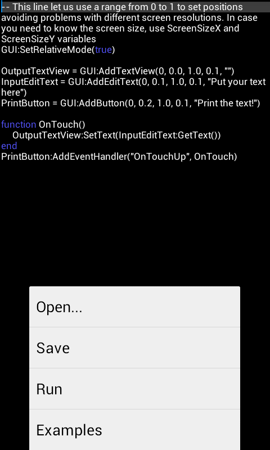Click the blue 'true' keyword
This screenshot has width=270, height=450.
[x=103, y=49]
